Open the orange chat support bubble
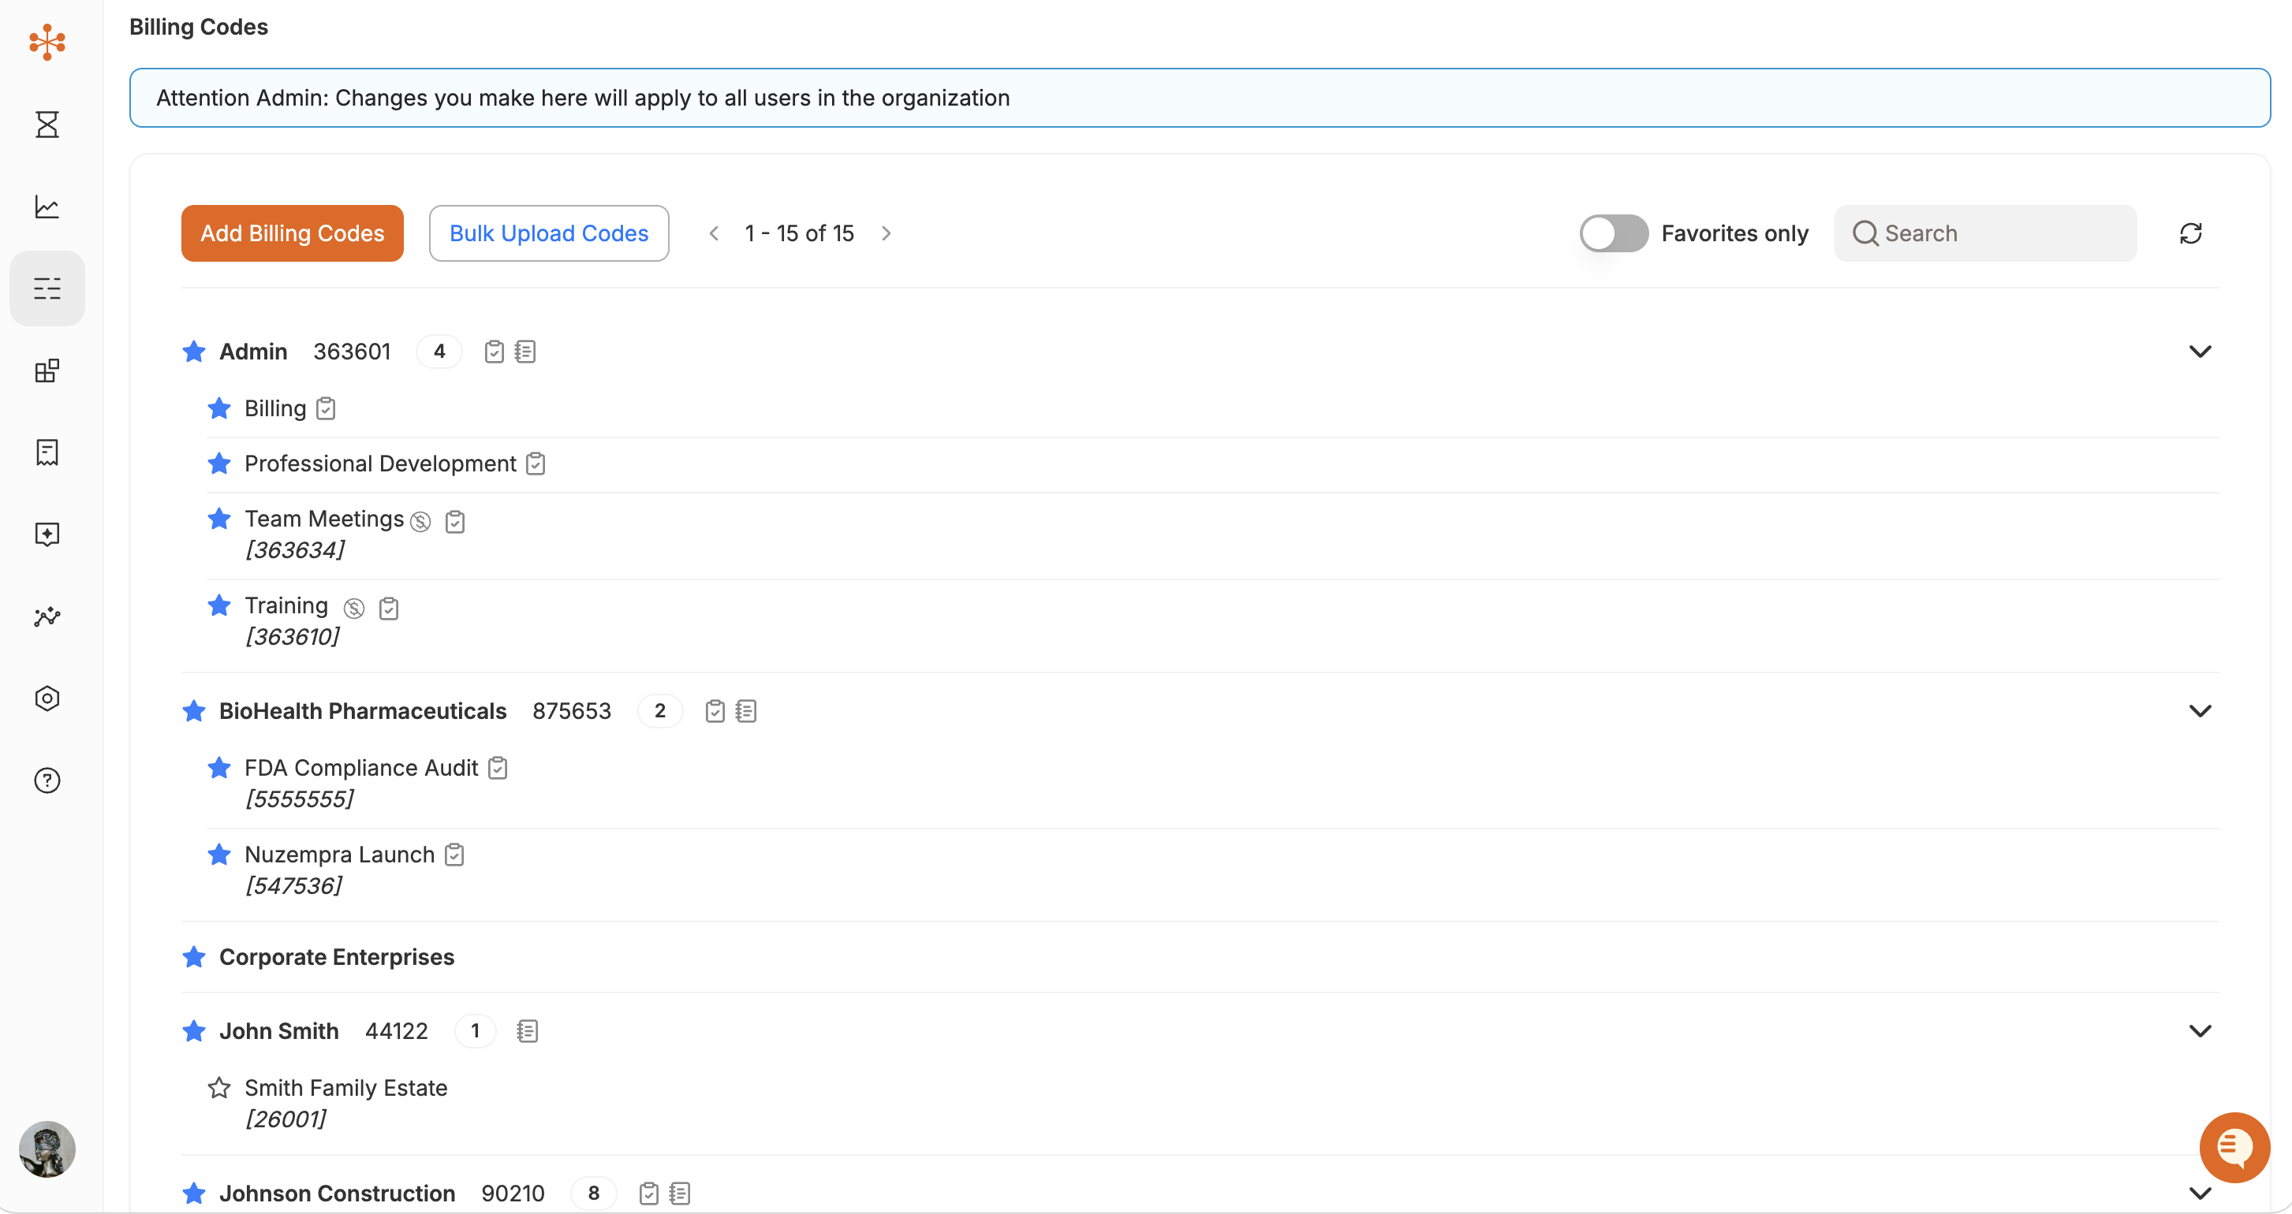This screenshot has height=1214, width=2292. click(x=2234, y=1146)
